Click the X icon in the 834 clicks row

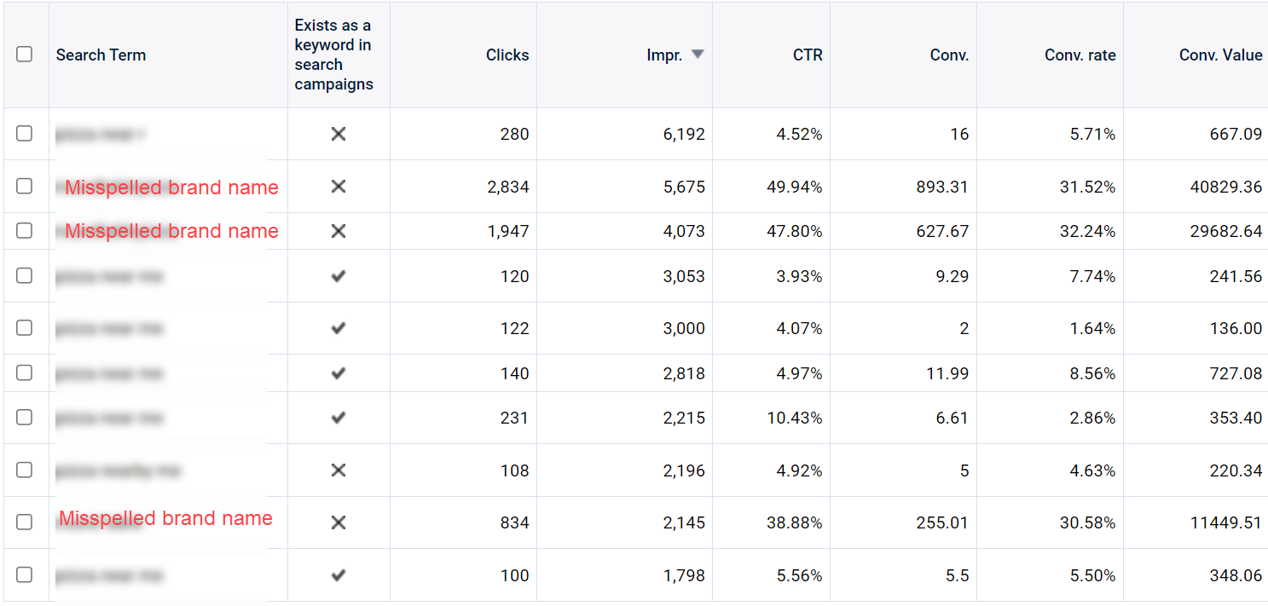tap(339, 522)
